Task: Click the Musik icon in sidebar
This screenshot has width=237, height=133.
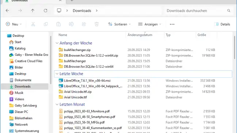Action: [x=11, y=93]
